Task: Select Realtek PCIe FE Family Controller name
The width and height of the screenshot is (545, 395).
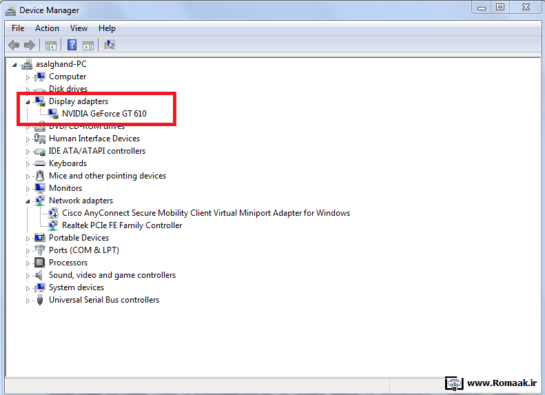Action: [x=122, y=225]
